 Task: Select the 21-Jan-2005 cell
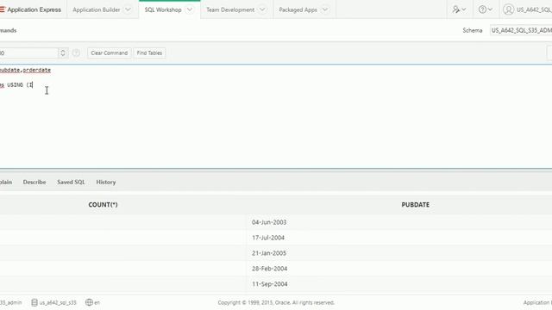269,253
